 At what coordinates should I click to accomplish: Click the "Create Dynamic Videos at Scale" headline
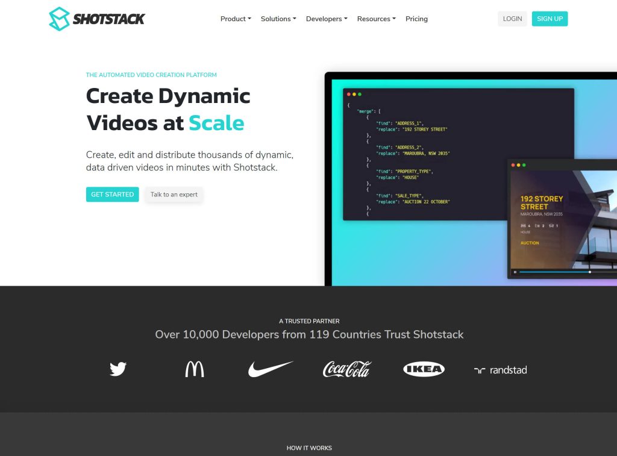tap(169, 110)
